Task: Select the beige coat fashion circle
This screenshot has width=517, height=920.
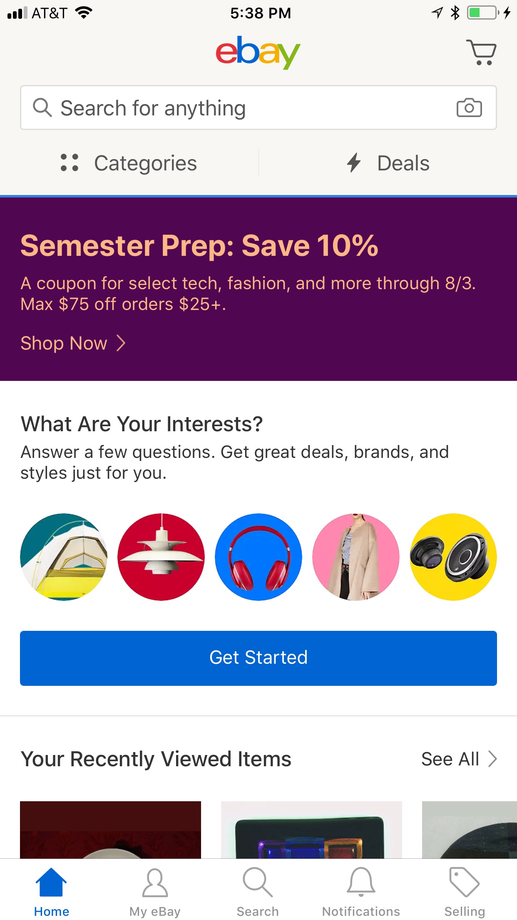Action: point(355,557)
